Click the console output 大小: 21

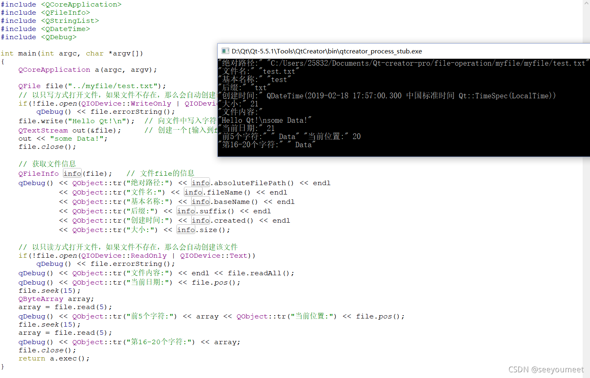click(x=239, y=104)
